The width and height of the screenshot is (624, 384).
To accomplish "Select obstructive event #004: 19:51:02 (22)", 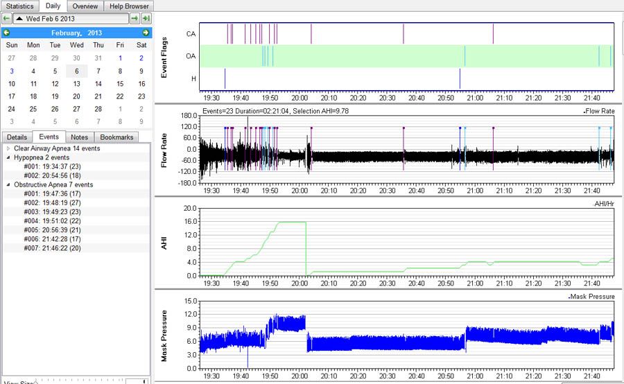I will point(52,221).
